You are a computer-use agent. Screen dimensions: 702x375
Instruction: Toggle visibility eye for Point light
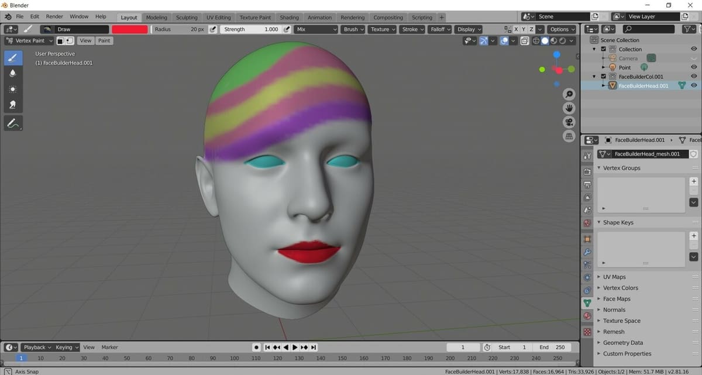point(694,67)
